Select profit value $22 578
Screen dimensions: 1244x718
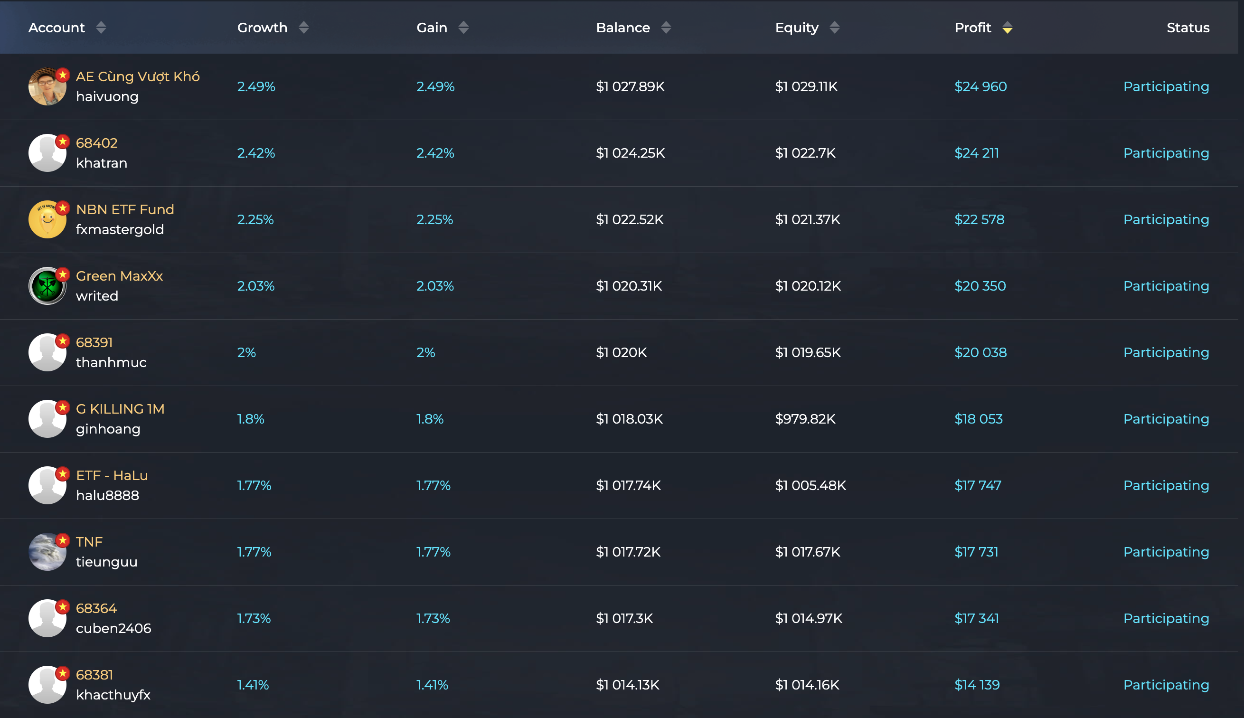(x=979, y=220)
